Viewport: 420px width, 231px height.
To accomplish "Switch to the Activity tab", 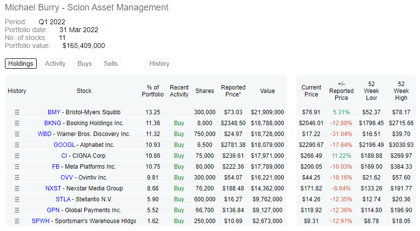I will (x=55, y=63).
